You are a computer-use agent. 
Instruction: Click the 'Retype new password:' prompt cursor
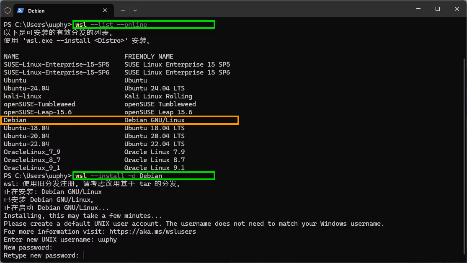(83, 255)
